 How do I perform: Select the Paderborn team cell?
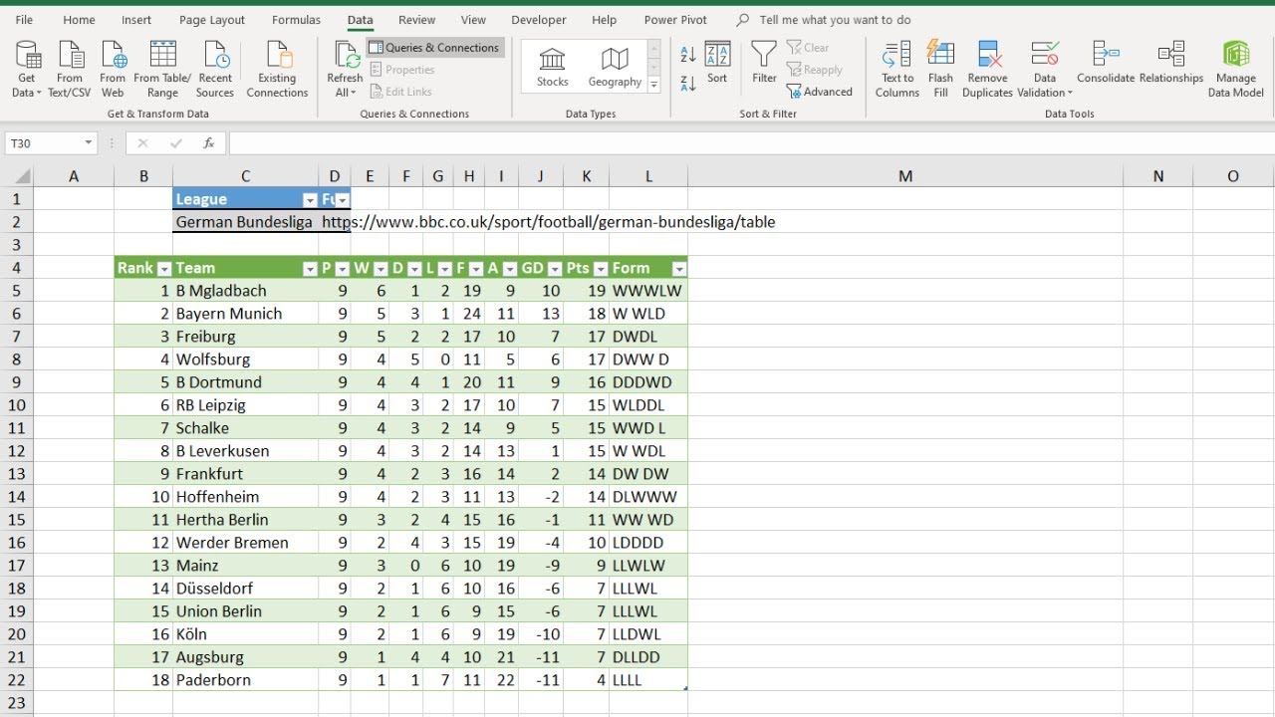245,680
